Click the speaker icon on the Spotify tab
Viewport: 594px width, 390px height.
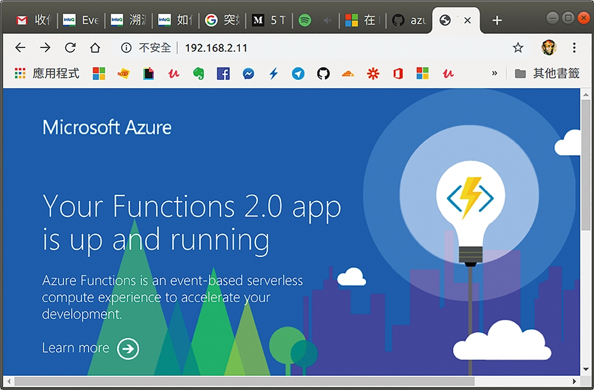coord(327,20)
